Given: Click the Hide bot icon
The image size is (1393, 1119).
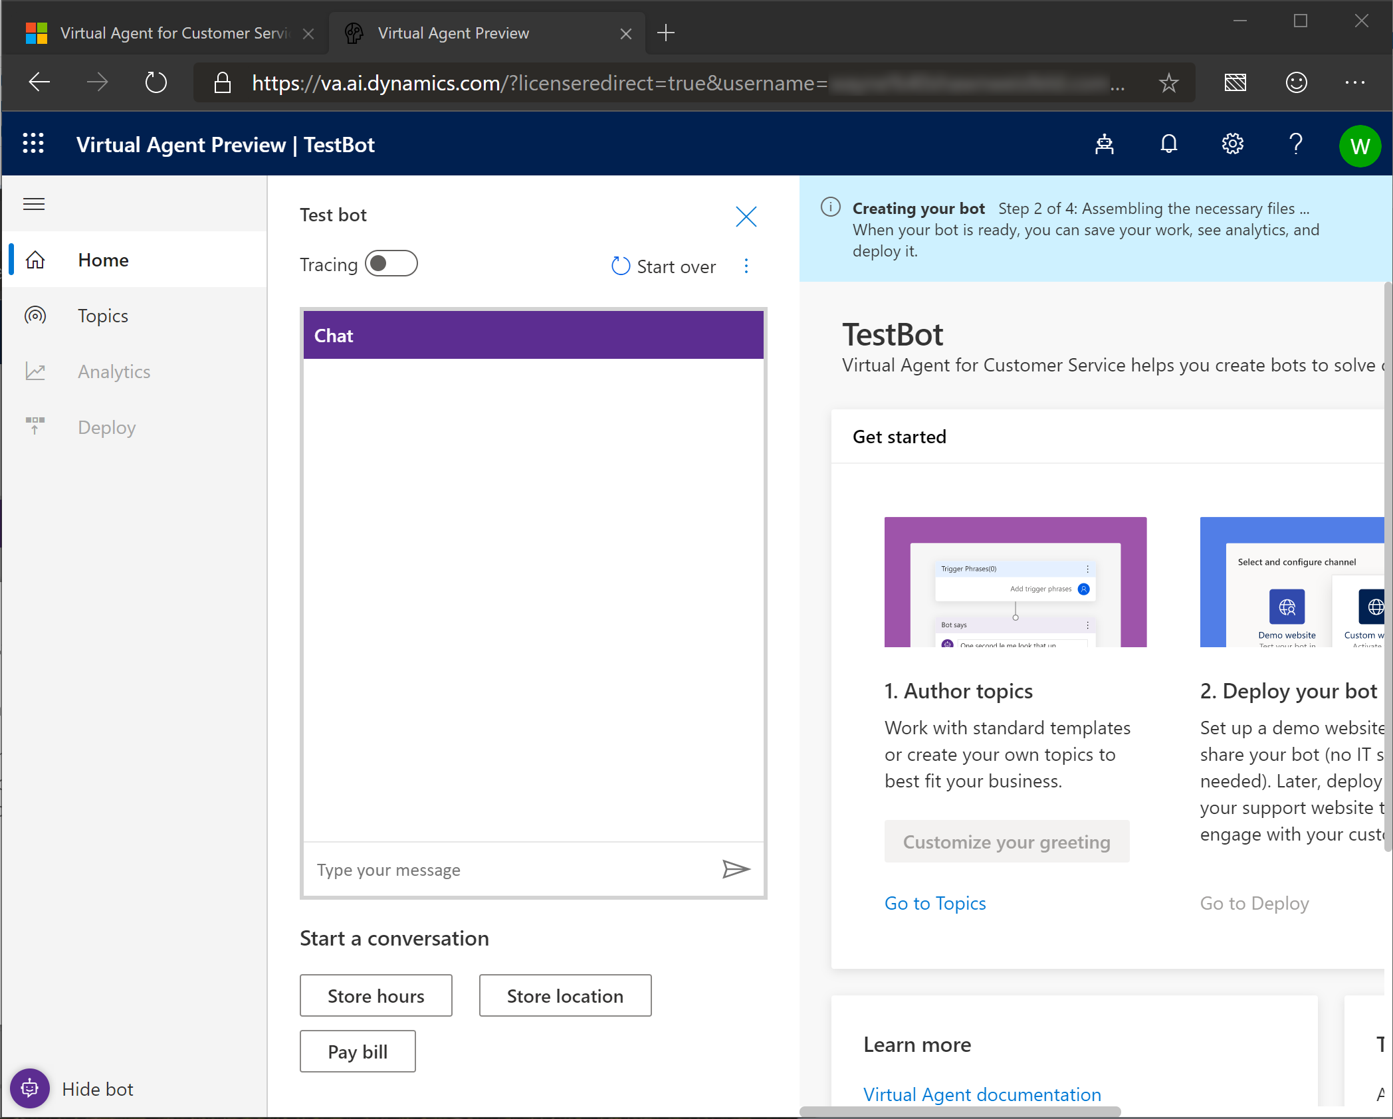Looking at the screenshot, I should pos(29,1088).
